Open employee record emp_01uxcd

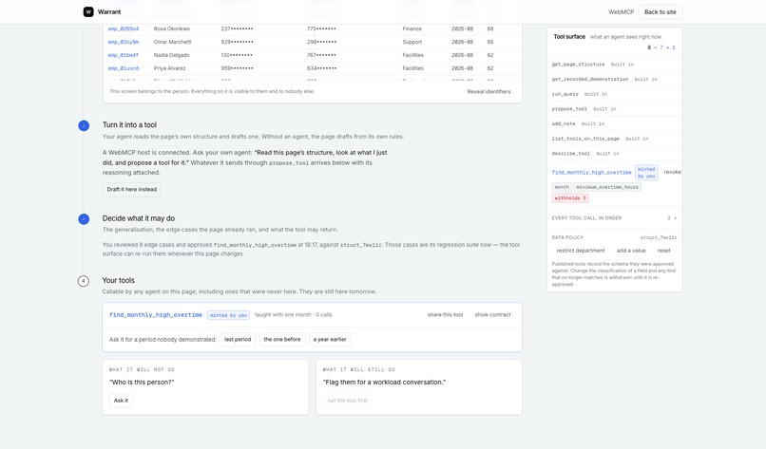tap(124, 68)
